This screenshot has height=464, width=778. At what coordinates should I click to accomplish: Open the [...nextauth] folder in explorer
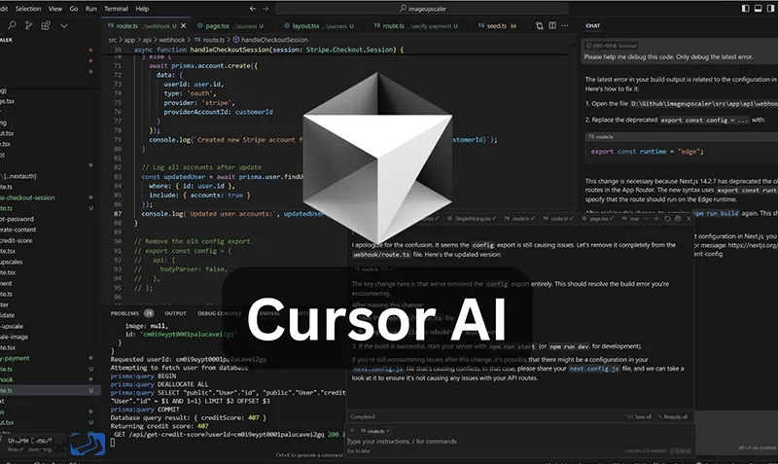[18, 176]
